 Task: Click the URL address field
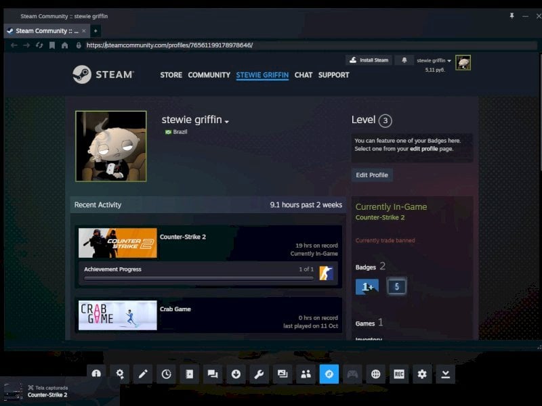[x=310, y=45]
